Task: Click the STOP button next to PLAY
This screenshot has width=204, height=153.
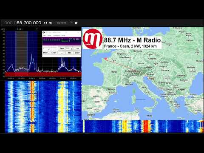Action: pos(54,53)
